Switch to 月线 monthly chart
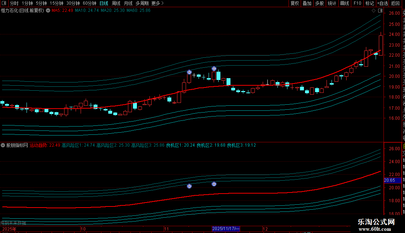405x233 pixels. tap(128, 3)
